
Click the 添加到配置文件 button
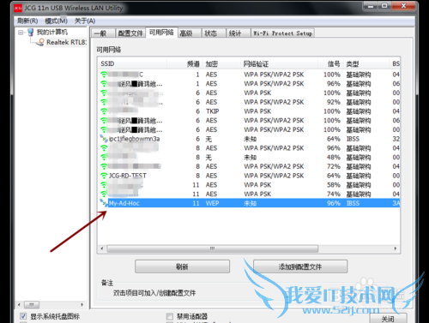(x=300, y=266)
